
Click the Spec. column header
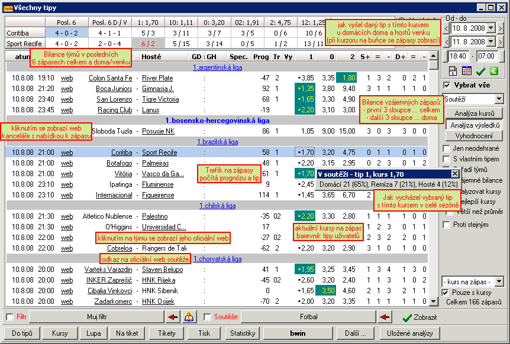[x=239, y=57]
